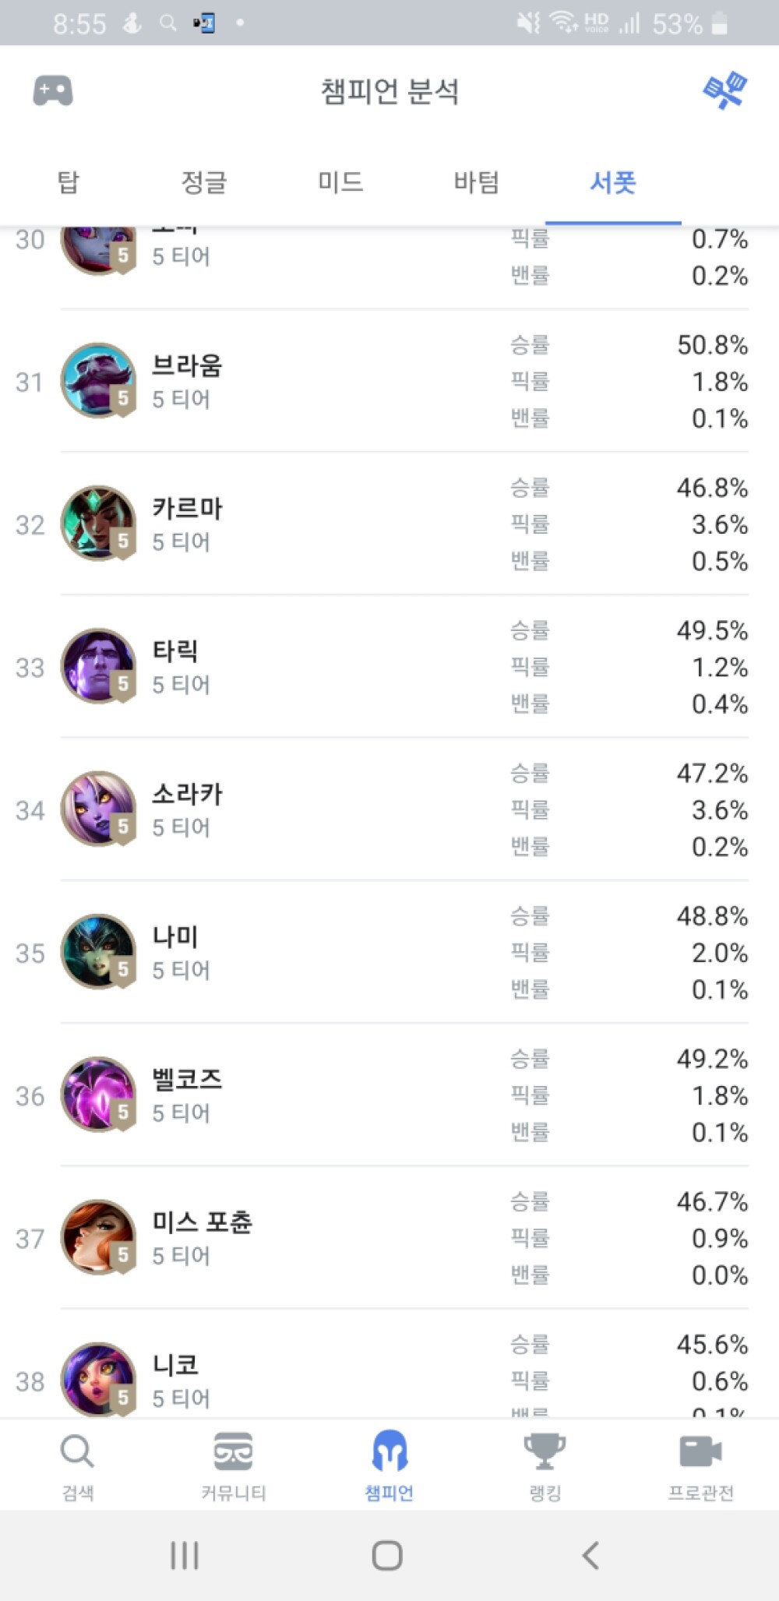The height and width of the screenshot is (1601, 779).
Task: Select the 바텀 tab
Action: click(477, 182)
